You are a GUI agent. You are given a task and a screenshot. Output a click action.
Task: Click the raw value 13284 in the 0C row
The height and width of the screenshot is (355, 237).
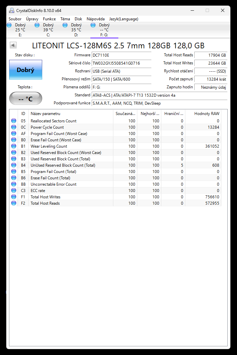click(x=213, y=127)
